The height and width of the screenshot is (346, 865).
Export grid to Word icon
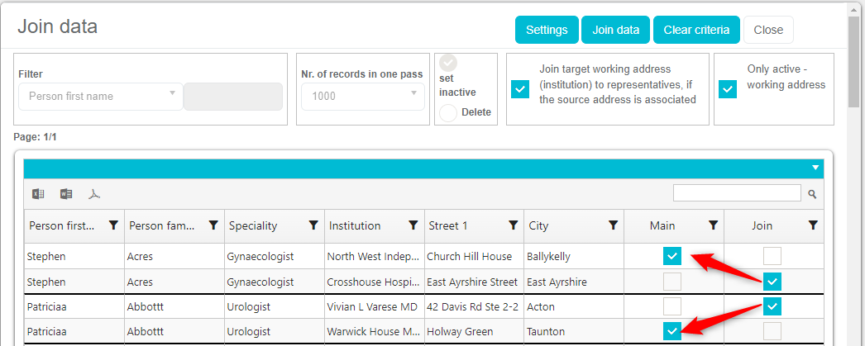66,194
